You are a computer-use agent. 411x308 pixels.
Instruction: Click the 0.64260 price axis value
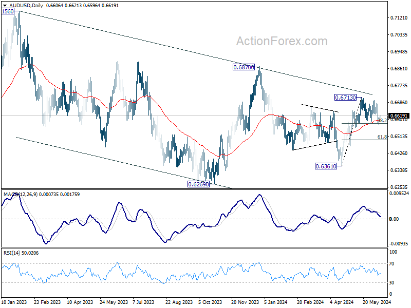click(399, 153)
